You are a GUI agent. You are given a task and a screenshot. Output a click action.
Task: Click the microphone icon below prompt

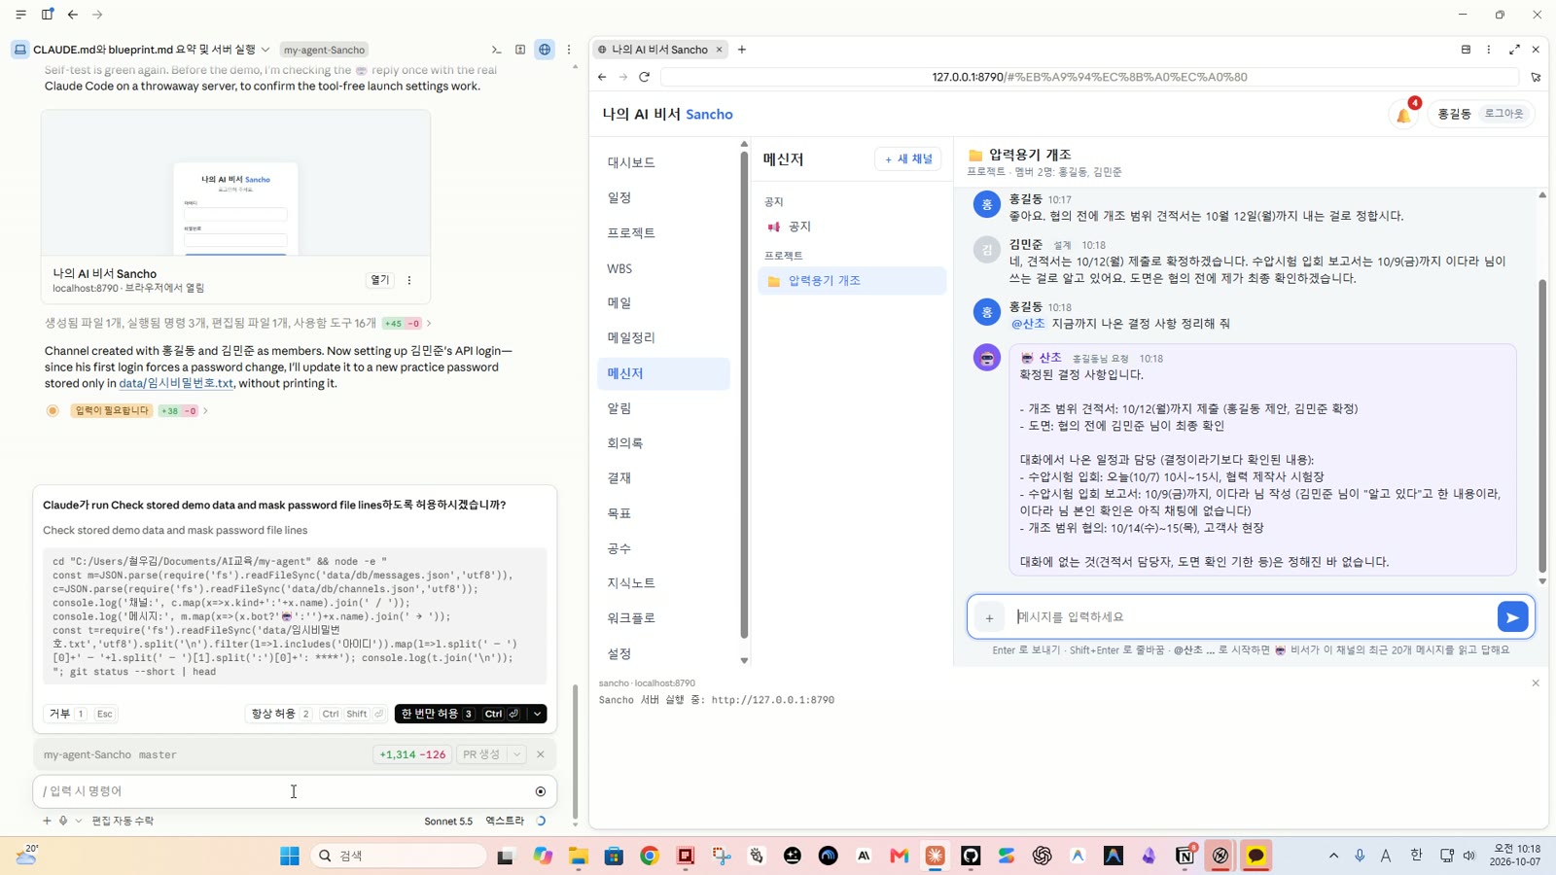(63, 821)
